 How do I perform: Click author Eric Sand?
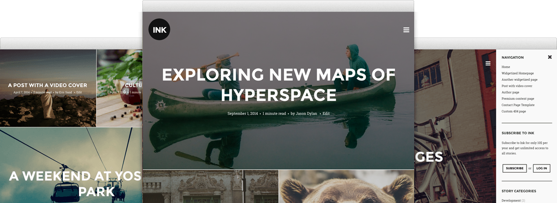[x=67, y=92]
